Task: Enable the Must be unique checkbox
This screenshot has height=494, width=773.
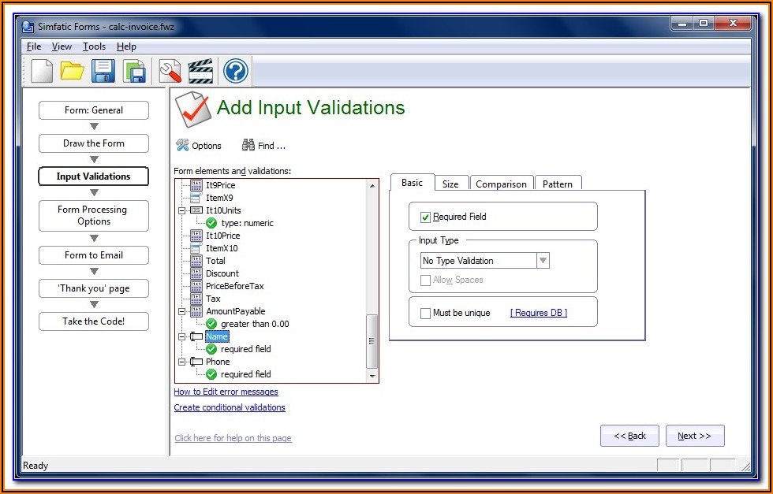Action: (426, 313)
